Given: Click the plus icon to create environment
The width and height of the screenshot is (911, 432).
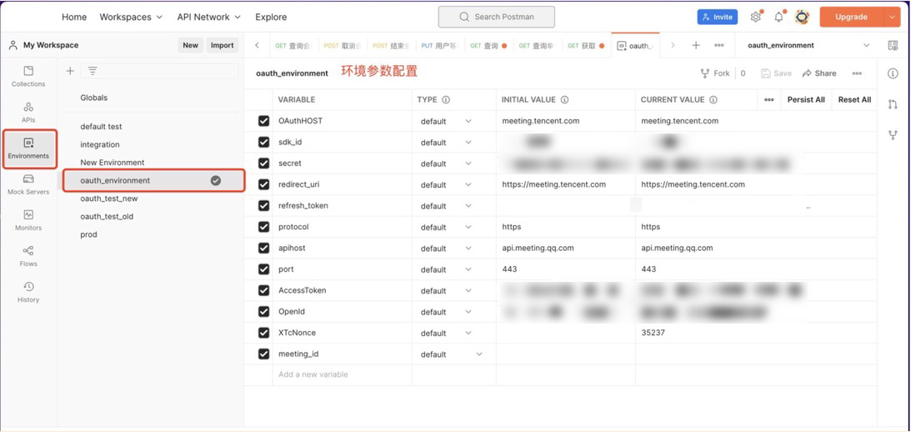Looking at the screenshot, I should tap(70, 71).
